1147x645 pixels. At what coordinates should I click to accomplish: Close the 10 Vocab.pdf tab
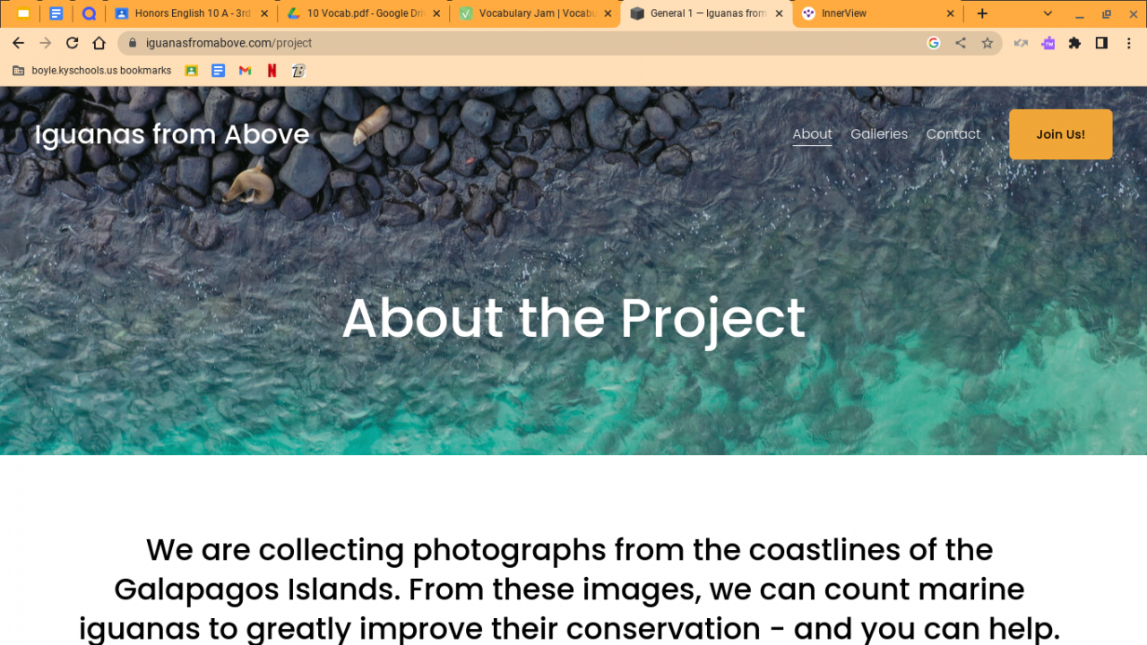[x=436, y=13]
